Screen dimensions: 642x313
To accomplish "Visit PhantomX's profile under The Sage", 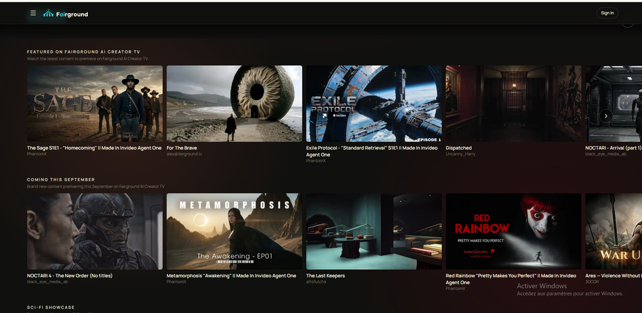I will click(x=37, y=154).
